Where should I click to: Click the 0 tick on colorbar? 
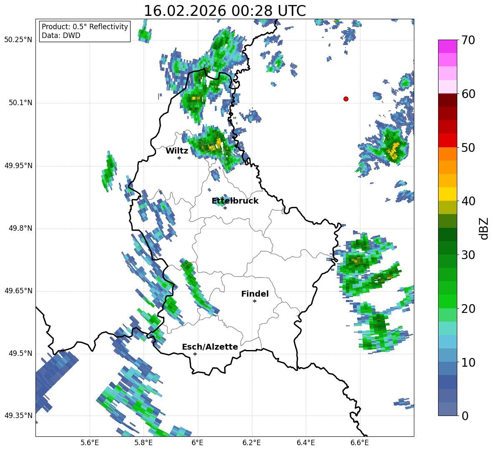pos(465,416)
